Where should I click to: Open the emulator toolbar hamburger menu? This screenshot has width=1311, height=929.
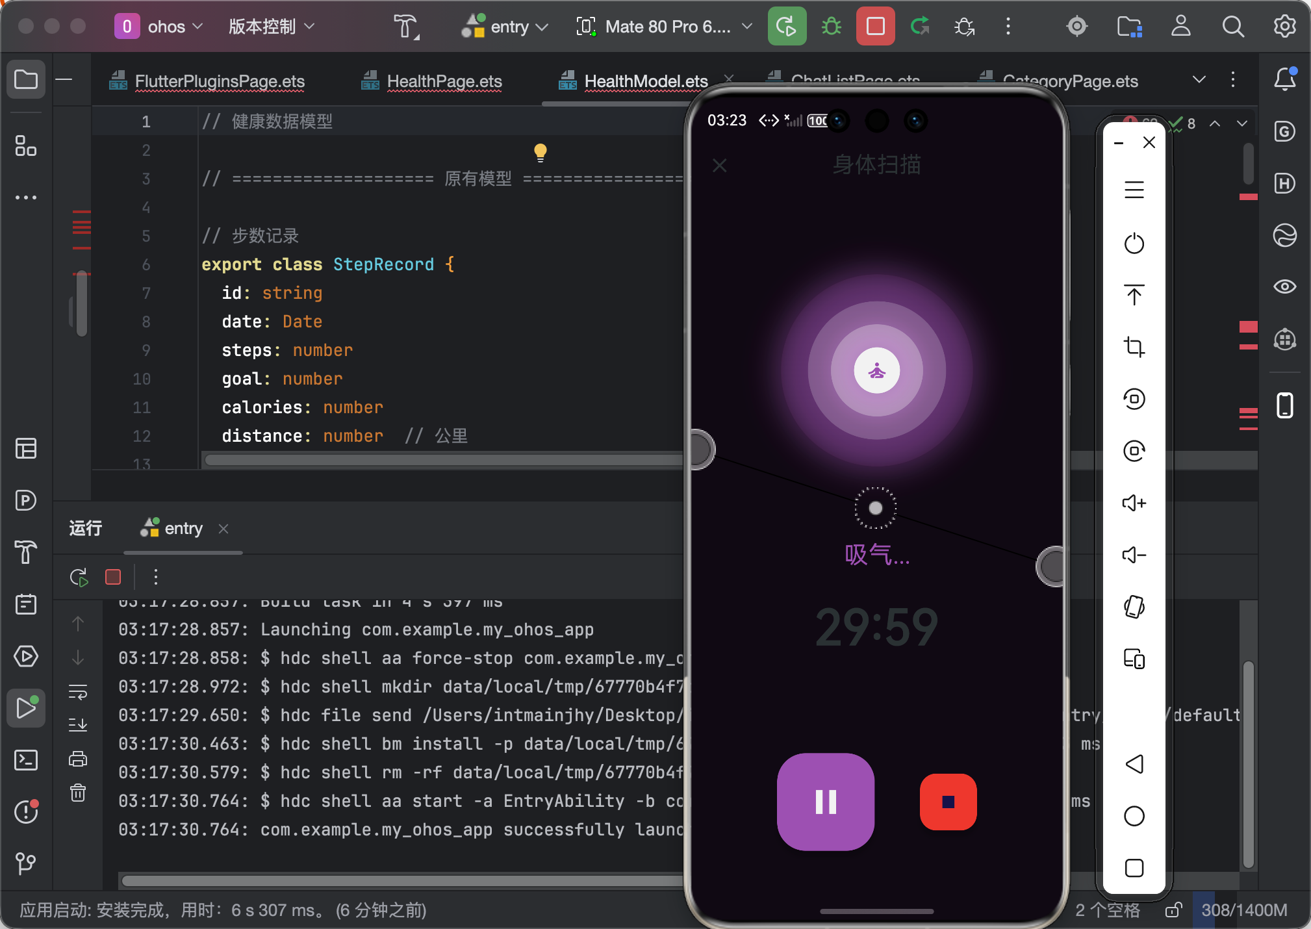coord(1134,190)
